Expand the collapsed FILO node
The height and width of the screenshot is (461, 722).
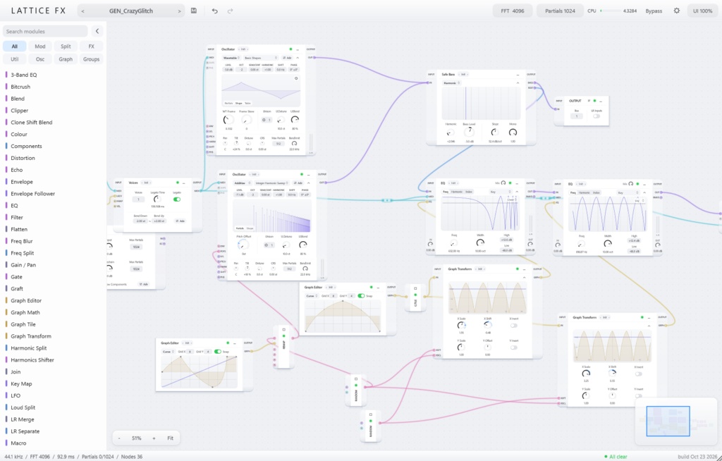click(x=415, y=289)
